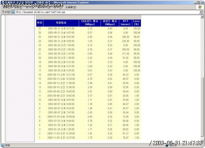Select timestamp 2003-08-31 오후 9:07:00 in row 26
The image size is (205, 148).
(61, 33)
